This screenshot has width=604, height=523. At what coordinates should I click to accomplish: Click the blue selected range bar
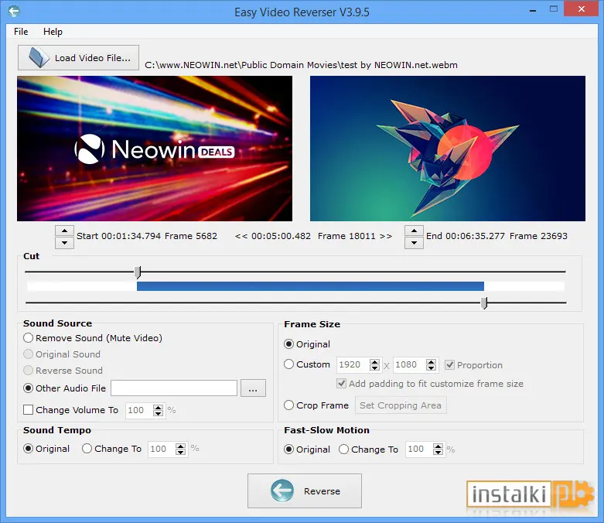click(x=310, y=286)
